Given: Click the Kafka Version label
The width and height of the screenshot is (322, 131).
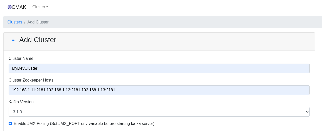Looking at the screenshot, I should coord(21,102).
